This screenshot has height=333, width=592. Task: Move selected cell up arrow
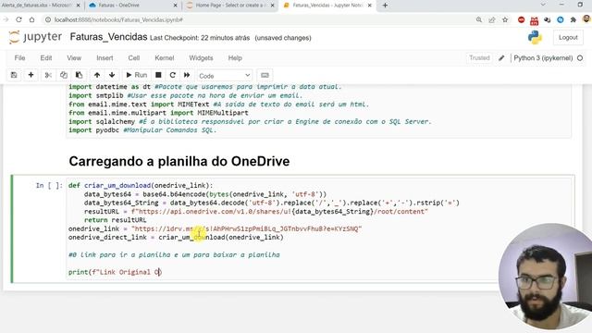pos(97,75)
